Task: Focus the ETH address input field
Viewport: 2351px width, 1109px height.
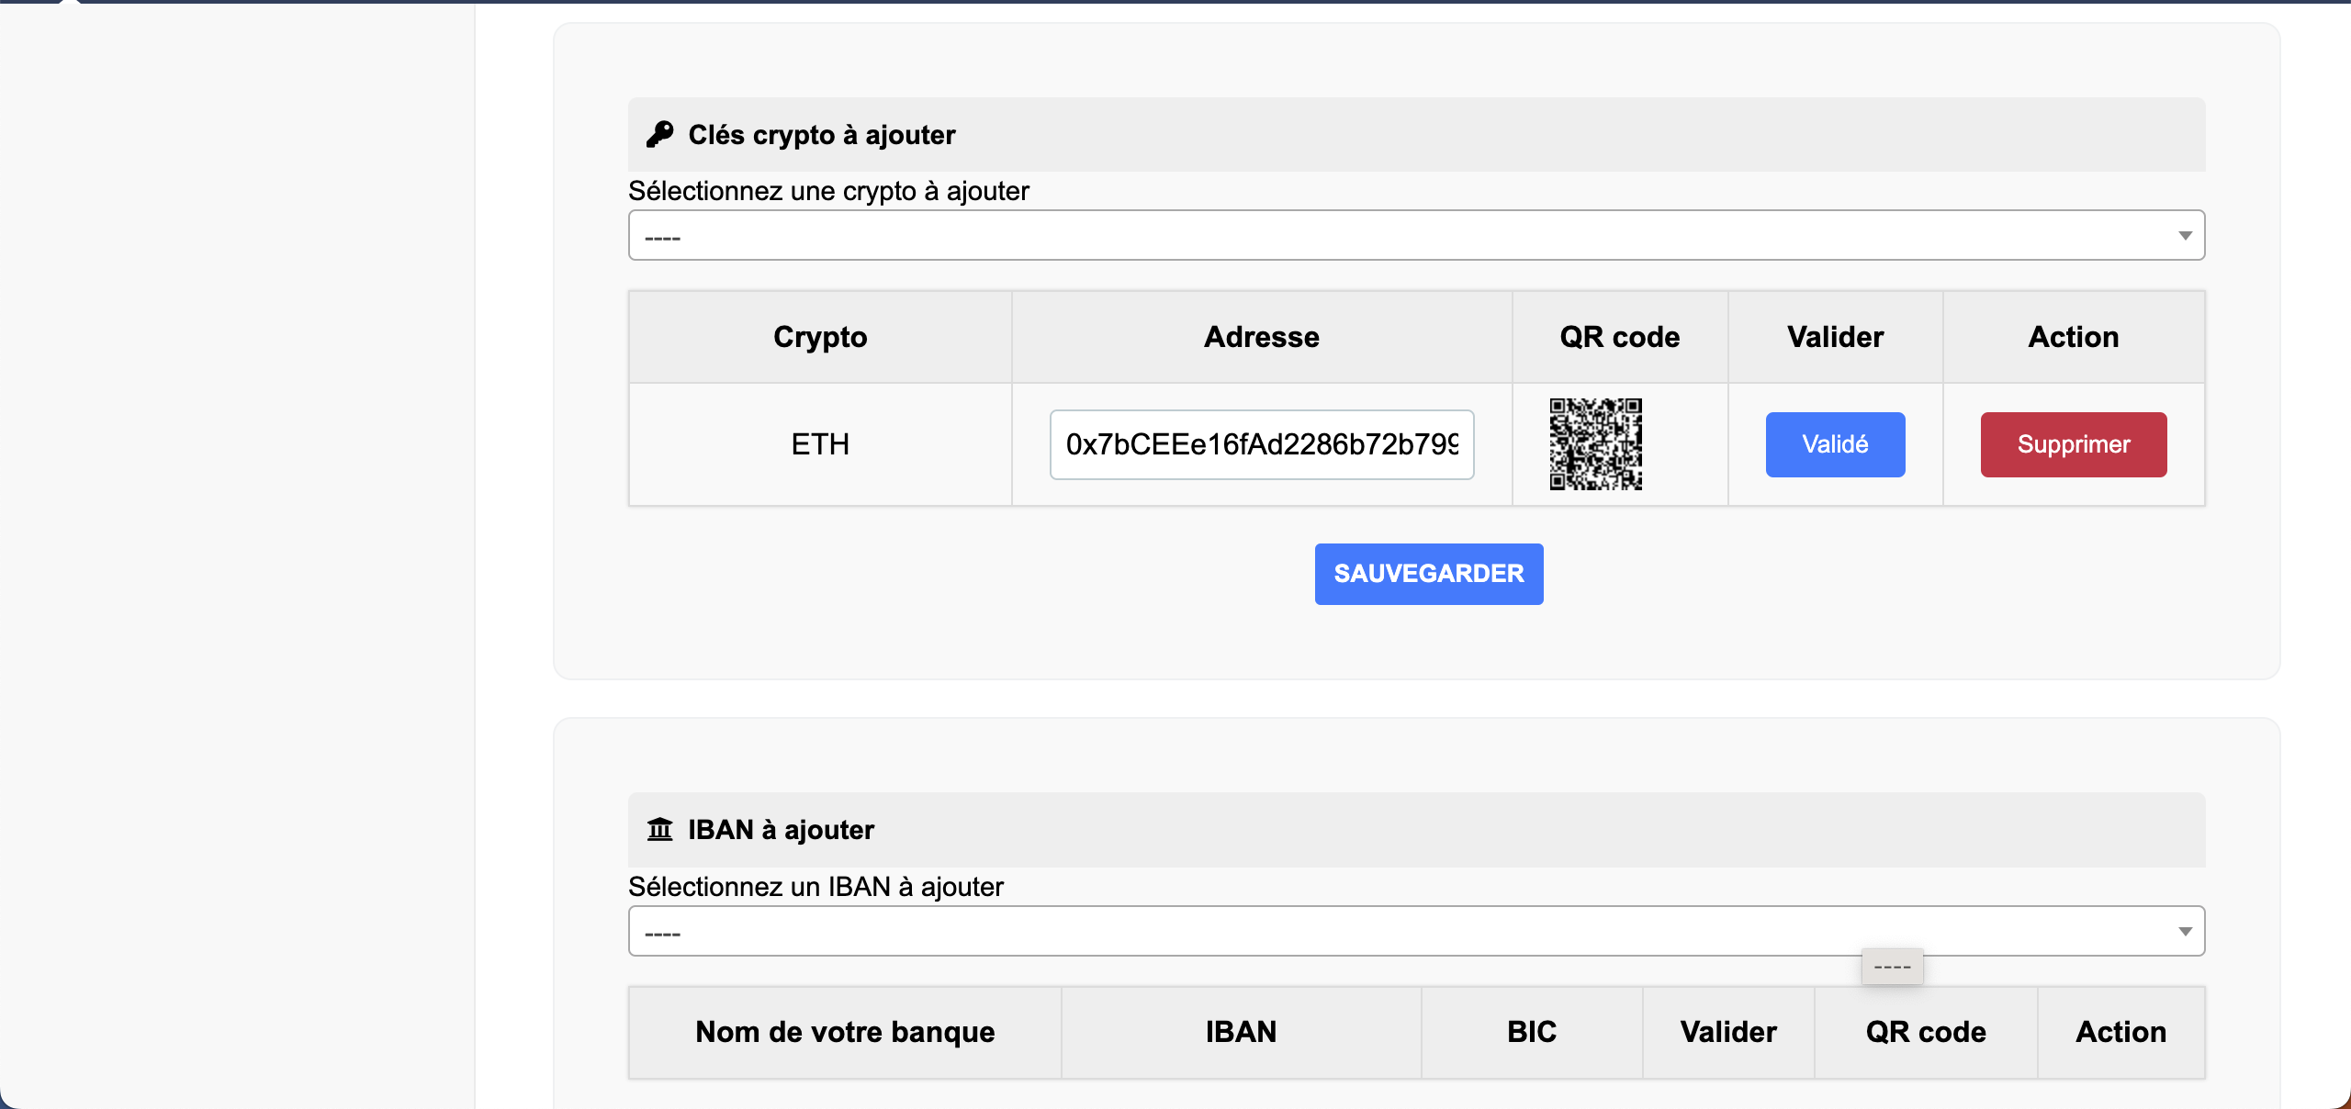Action: click(x=1261, y=444)
